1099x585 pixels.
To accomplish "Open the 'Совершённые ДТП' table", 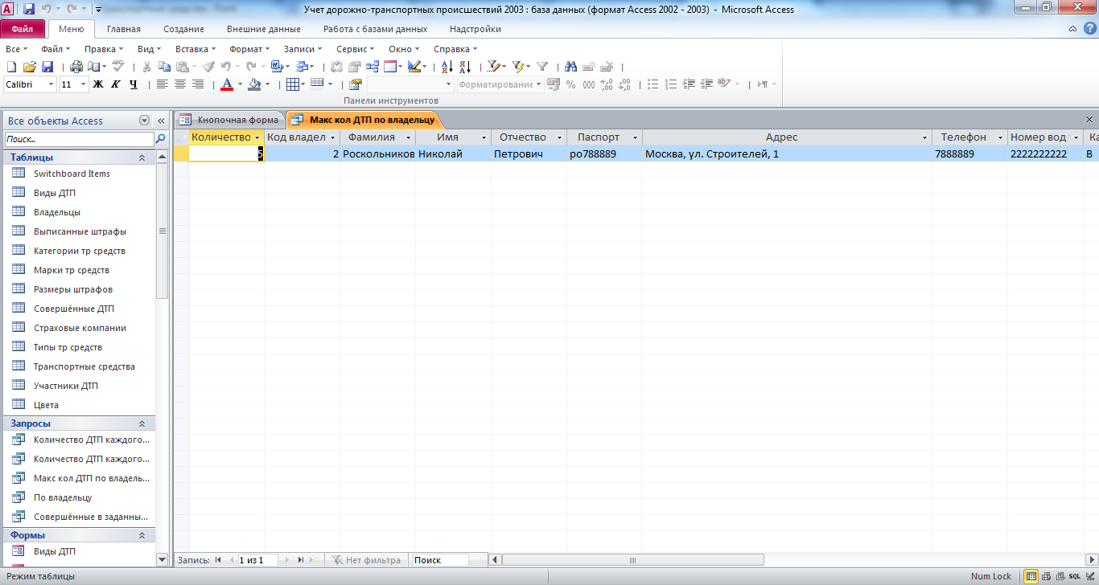I will coord(74,309).
